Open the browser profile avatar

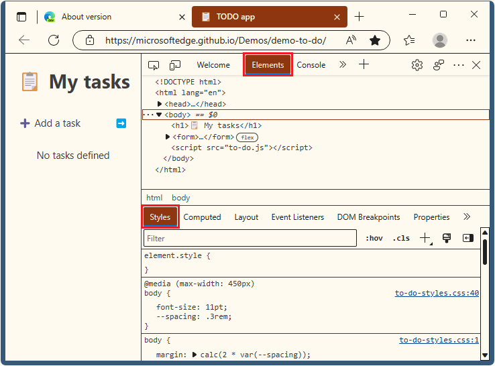(x=440, y=40)
